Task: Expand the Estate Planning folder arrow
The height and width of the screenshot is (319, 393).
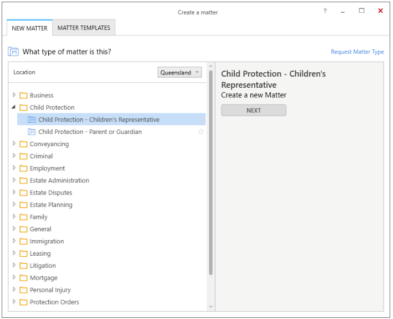Action: pyautogui.click(x=14, y=205)
